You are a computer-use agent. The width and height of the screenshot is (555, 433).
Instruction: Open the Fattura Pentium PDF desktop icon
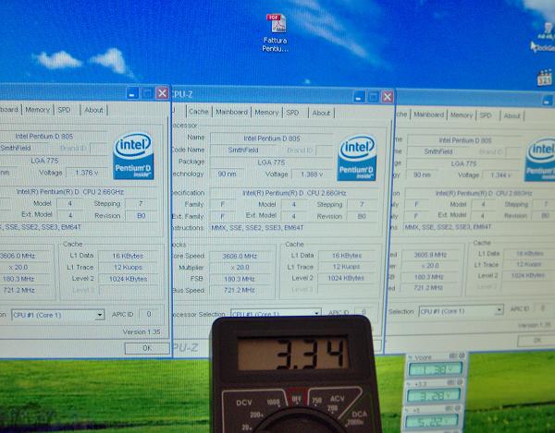(276, 28)
